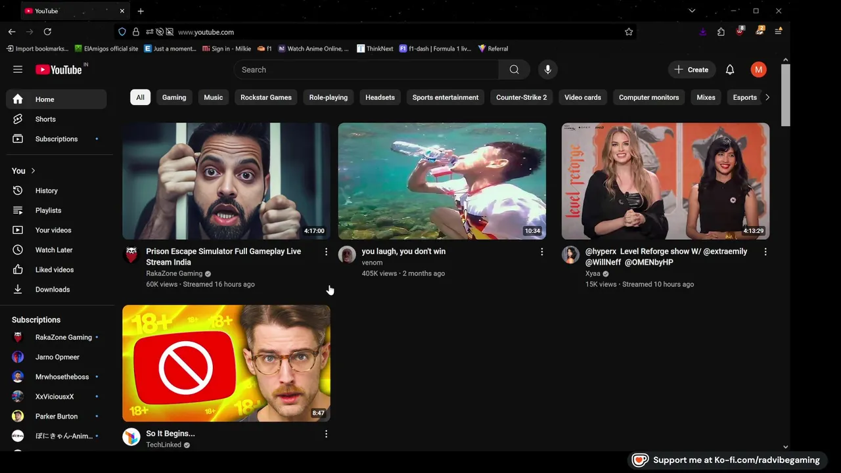Select the Sports entertainment chip

445,97
